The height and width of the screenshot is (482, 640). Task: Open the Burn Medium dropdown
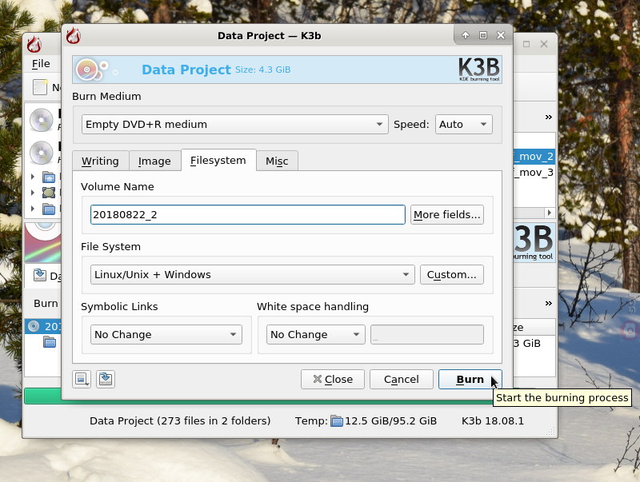pos(234,124)
